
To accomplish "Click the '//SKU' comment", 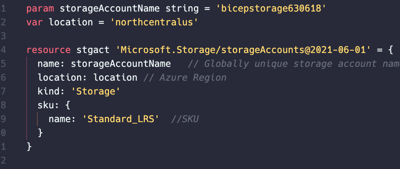I will (x=185, y=119).
